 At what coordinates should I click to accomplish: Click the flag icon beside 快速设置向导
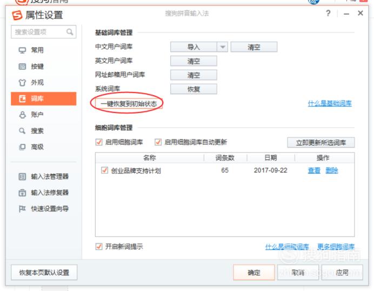pyautogui.click(x=22, y=209)
